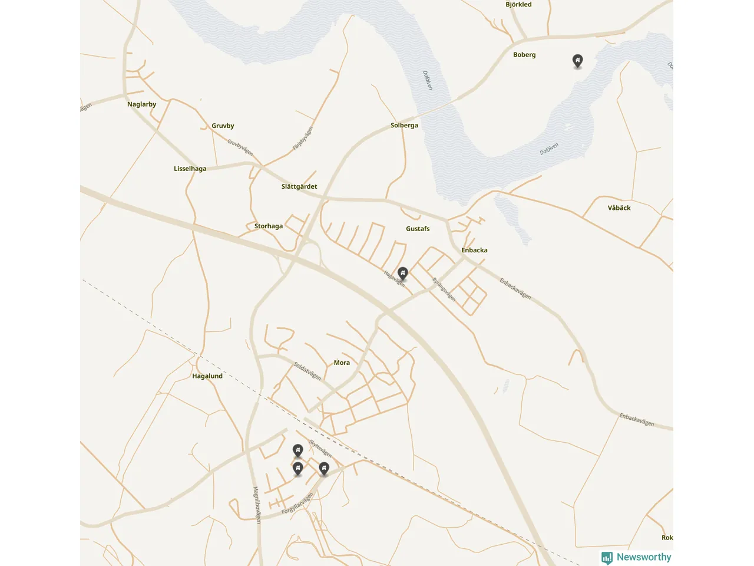754x566 pixels.
Task: Select the Slättgärdet place label
Action: pos(299,186)
